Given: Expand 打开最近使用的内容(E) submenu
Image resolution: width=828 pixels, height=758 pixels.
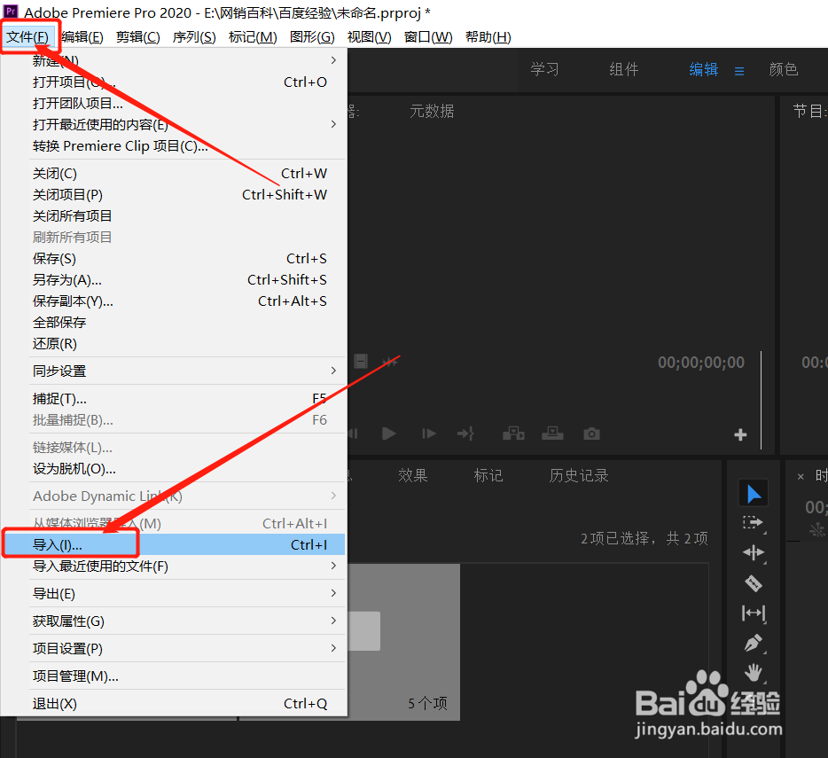Looking at the screenshot, I should [174, 124].
